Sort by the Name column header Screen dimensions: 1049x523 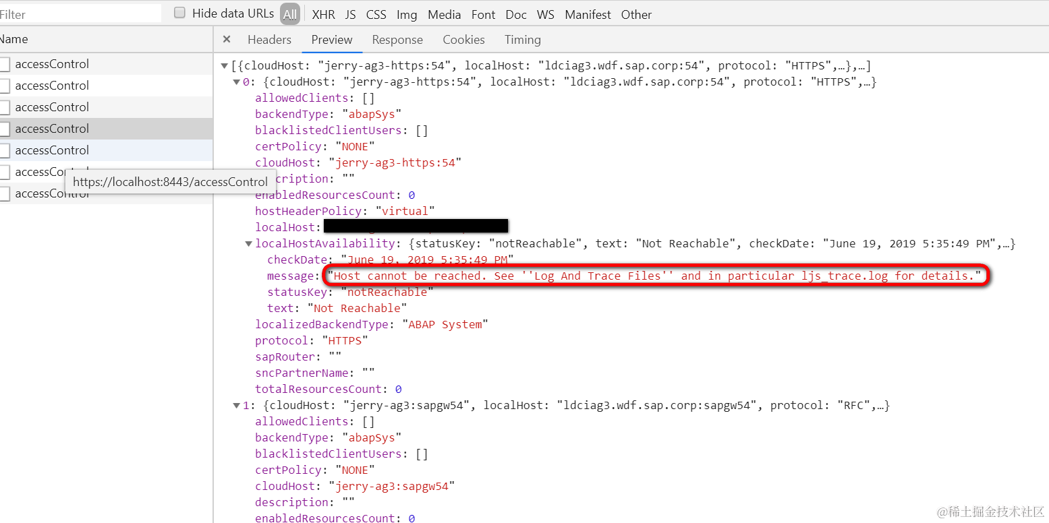[x=106, y=40]
